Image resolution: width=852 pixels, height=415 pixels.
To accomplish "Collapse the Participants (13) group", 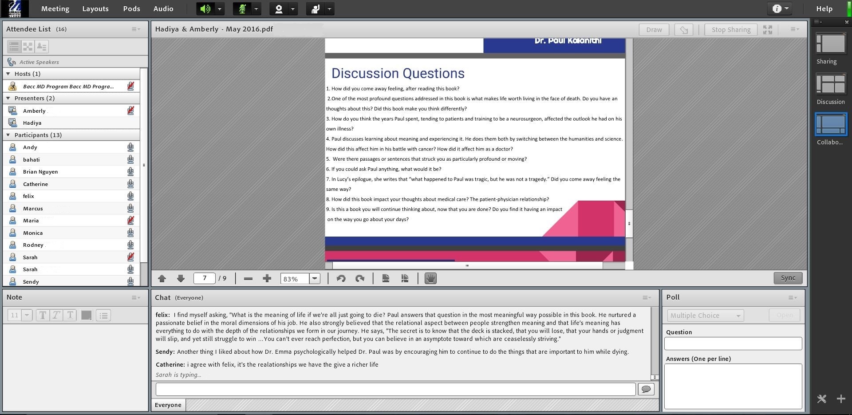I will tap(8, 135).
